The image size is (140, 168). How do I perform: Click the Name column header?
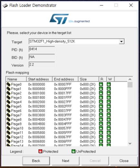tap(16, 79)
